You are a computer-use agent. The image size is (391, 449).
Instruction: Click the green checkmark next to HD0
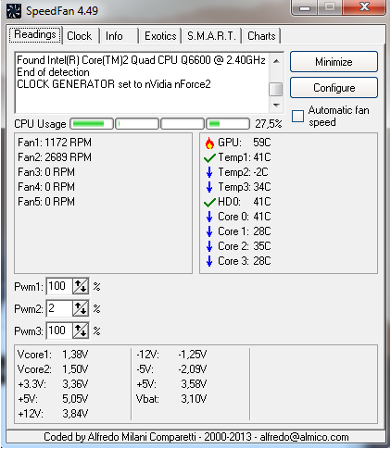point(209,203)
